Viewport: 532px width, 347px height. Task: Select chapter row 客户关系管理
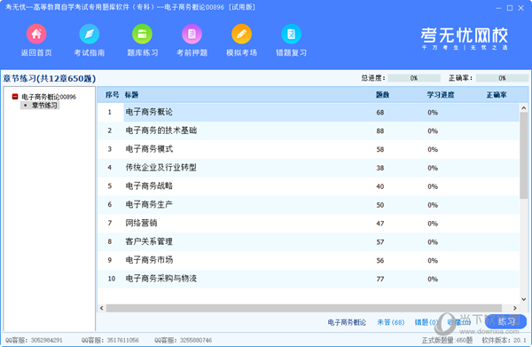(x=309, y=241)
